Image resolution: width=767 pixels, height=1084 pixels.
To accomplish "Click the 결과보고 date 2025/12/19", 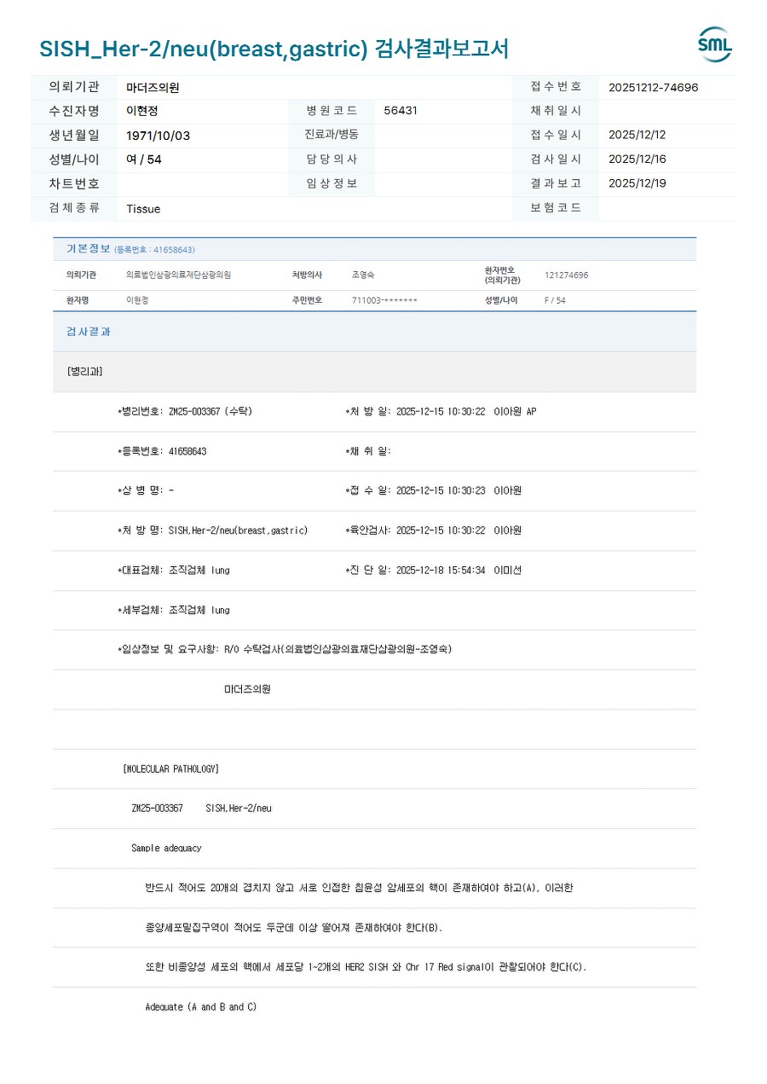I will click(x=637, y=183).
